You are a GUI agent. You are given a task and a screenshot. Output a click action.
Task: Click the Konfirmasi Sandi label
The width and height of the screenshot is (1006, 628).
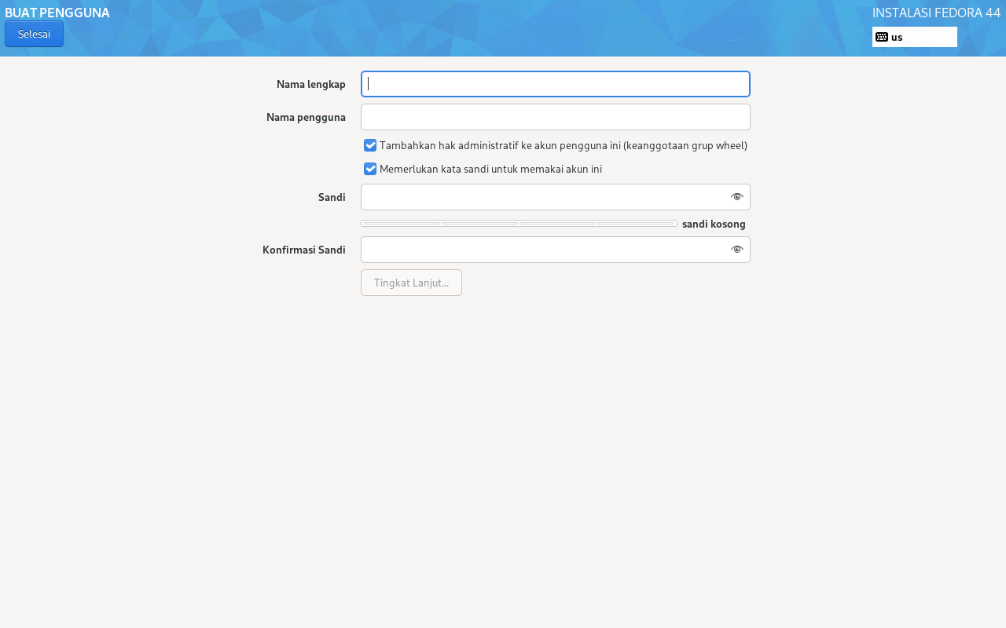(x=304, y=250)
